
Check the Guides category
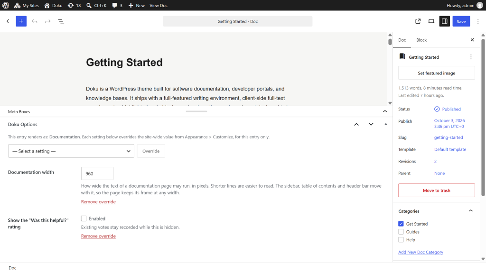tap(401, 231)
